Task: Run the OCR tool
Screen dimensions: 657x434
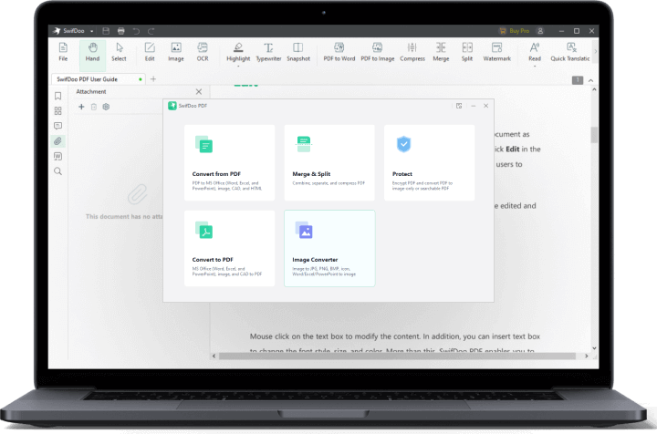Action: [x=203, y=52]
